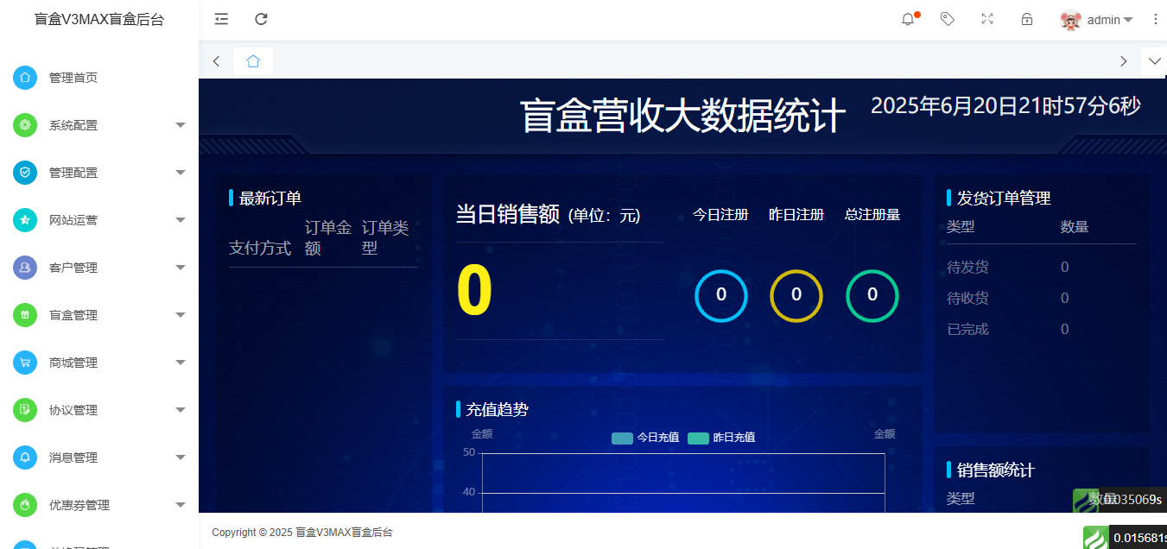
Task: Click the tag icon in top bar
Action: [948, 19]
